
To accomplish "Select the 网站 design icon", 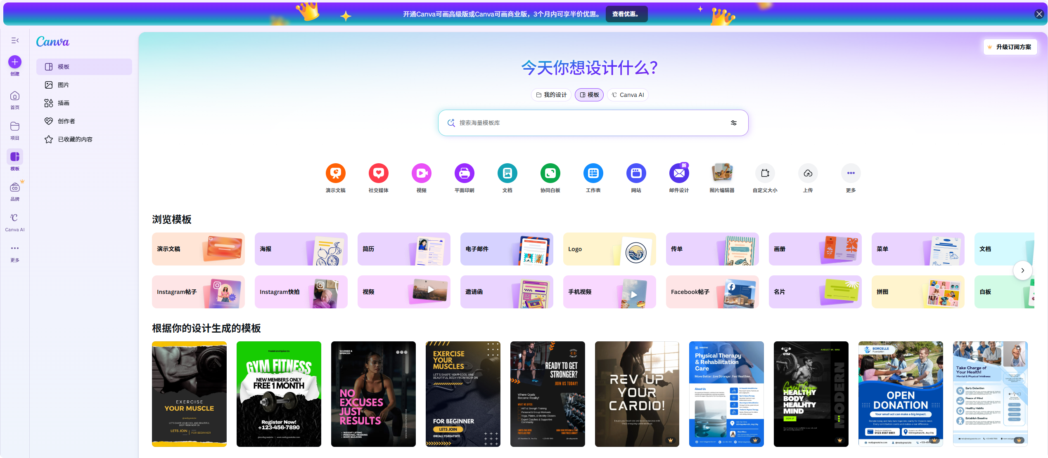I will coord(636,173).
